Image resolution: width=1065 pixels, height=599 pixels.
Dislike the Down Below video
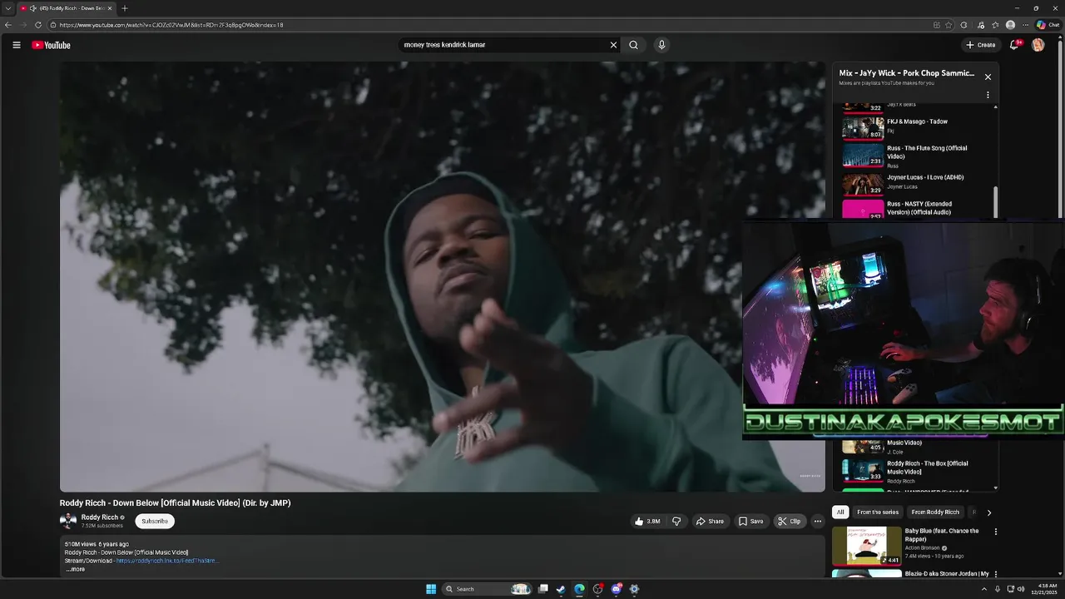tap(676, 522)
